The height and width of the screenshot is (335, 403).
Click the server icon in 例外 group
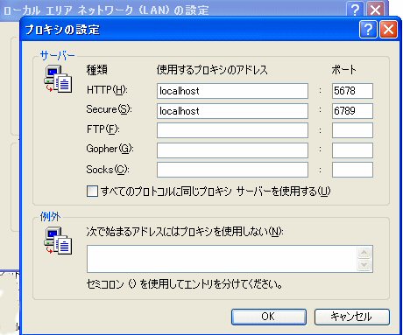(x=58, y=241)
